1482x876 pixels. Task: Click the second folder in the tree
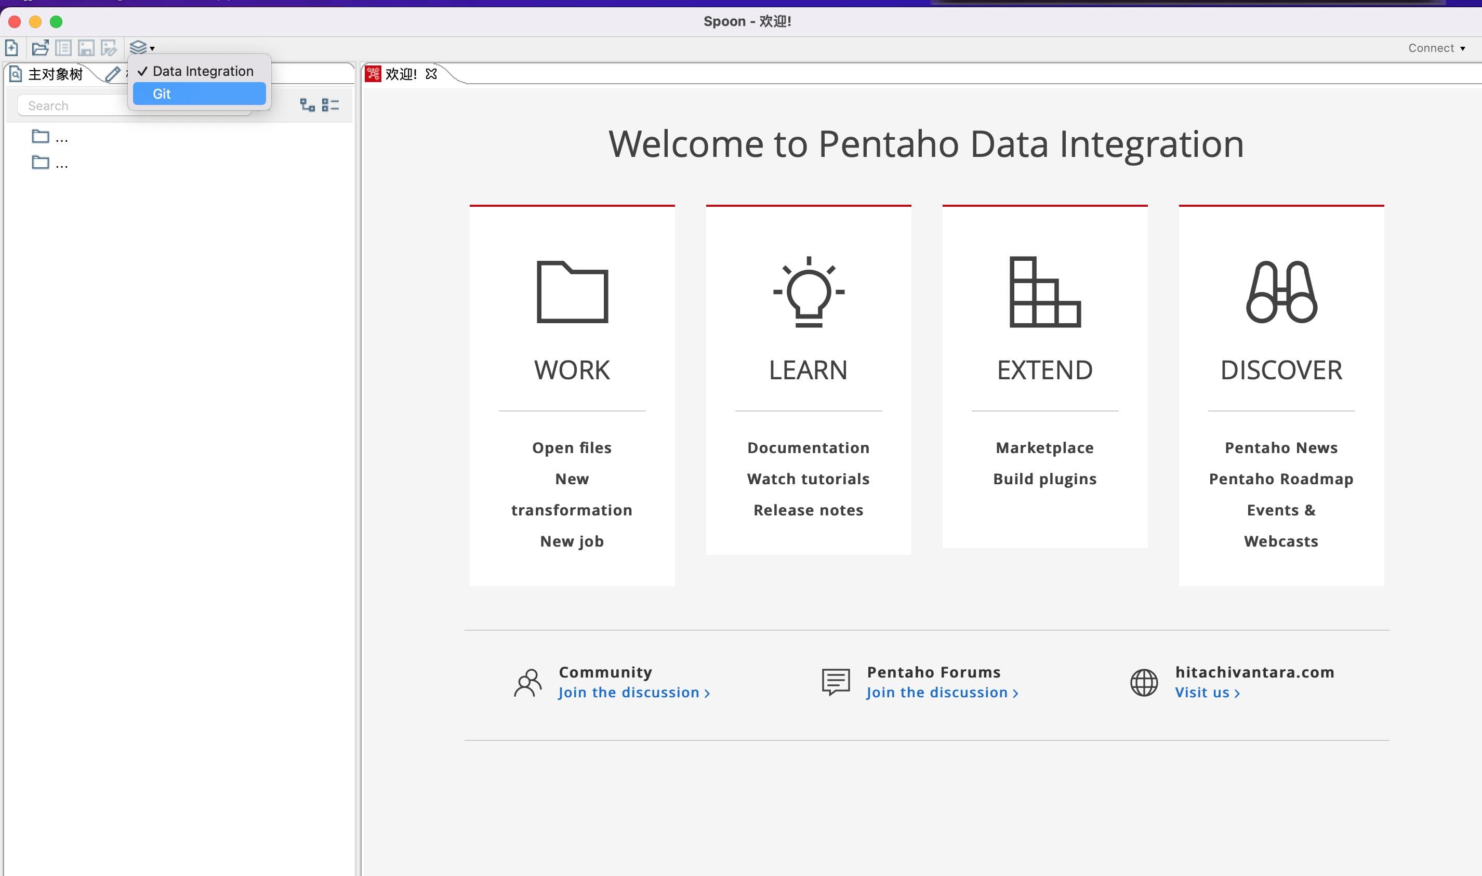40,162
